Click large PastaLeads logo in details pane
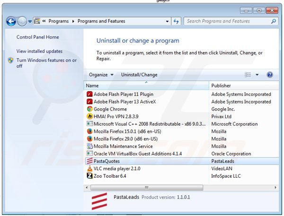This screenshot has width=284, height=216. pos(99,201)
